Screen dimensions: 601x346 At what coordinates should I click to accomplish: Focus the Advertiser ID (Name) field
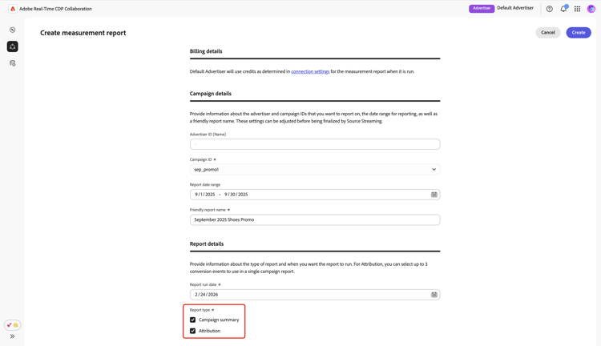tap(315, 144)
